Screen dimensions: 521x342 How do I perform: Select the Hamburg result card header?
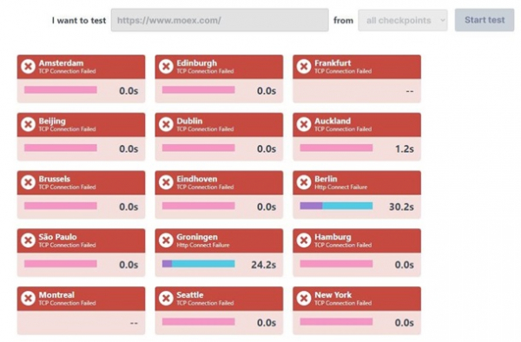pyautogui.click(x=357, y=240)
